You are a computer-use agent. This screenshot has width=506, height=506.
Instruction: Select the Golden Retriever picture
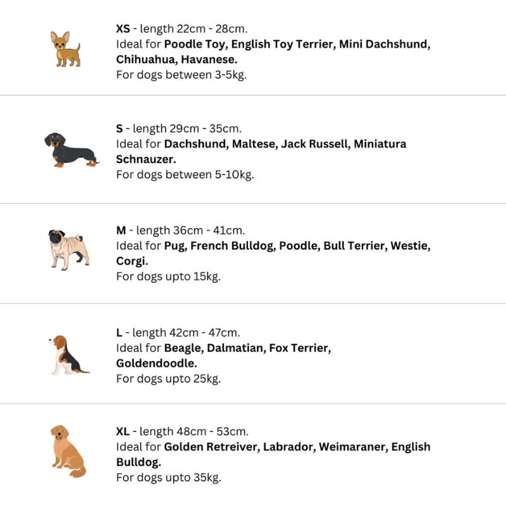tap(68, 451)
